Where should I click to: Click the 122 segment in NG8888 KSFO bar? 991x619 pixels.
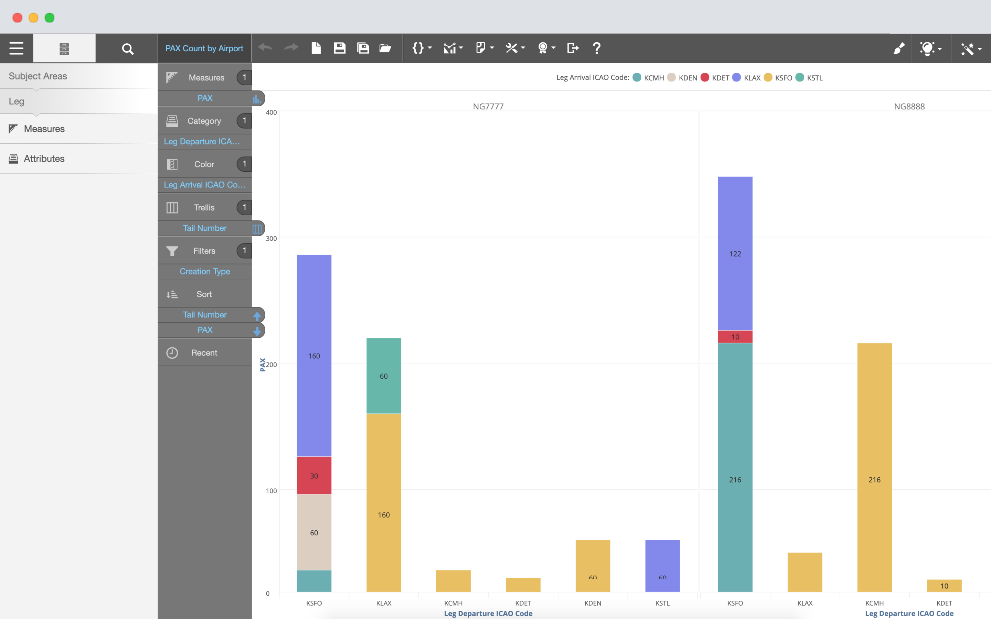[x=735, y=253]
